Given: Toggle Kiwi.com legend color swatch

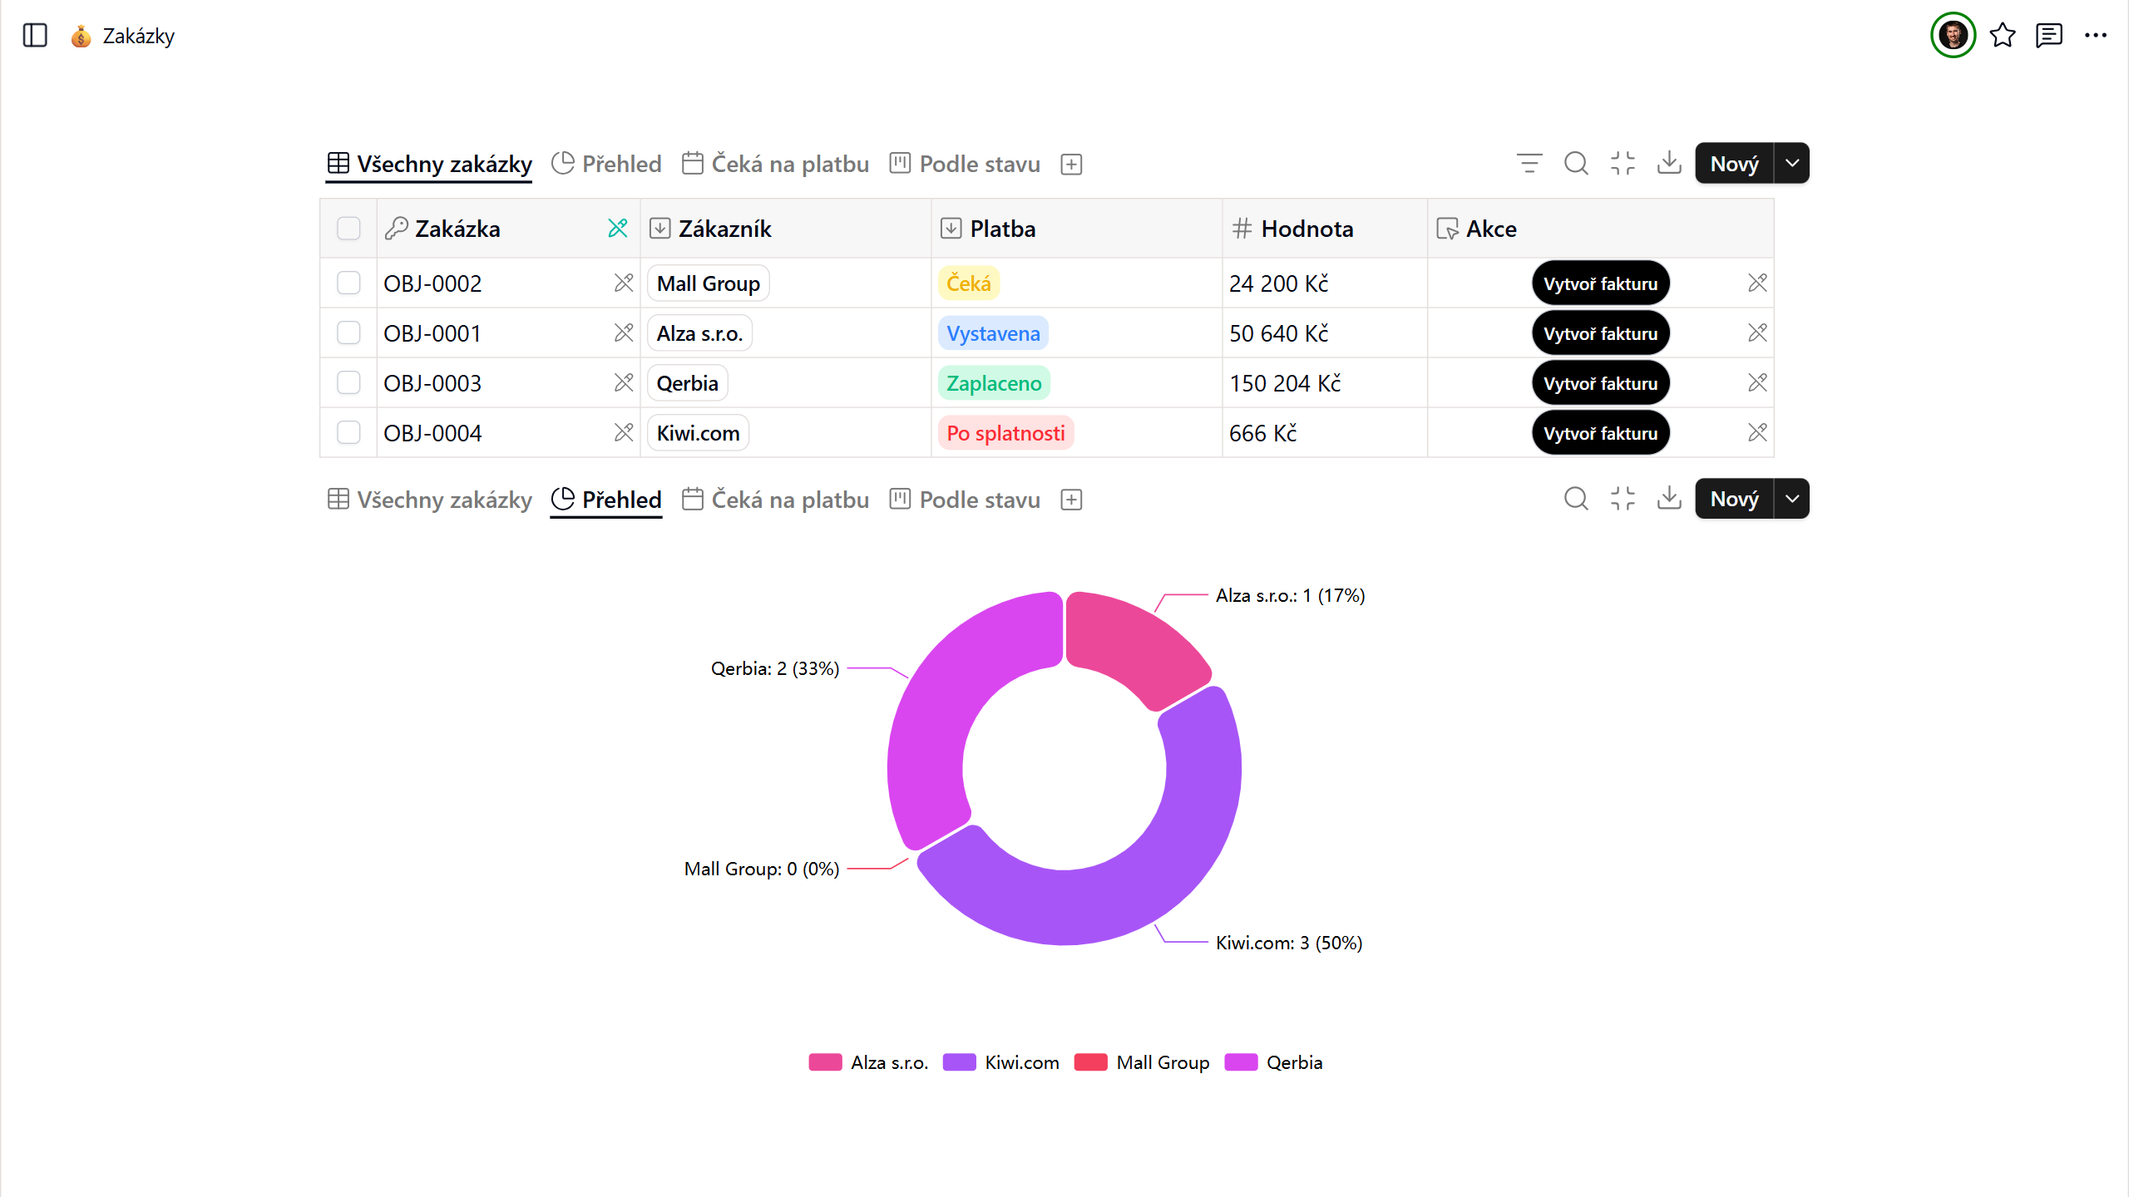Looking at the screenshot, I should coord(959,1062).
